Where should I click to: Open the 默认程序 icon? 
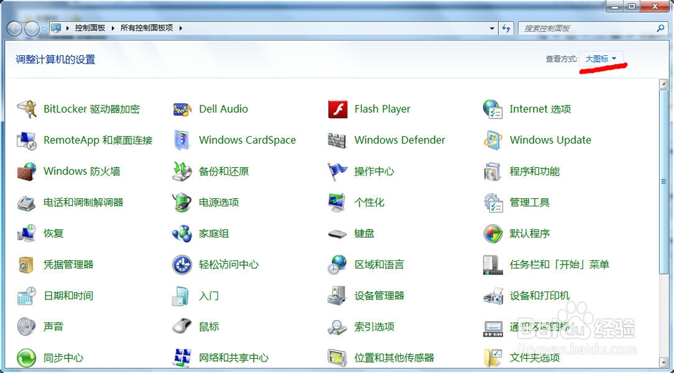tap(493, 233)
